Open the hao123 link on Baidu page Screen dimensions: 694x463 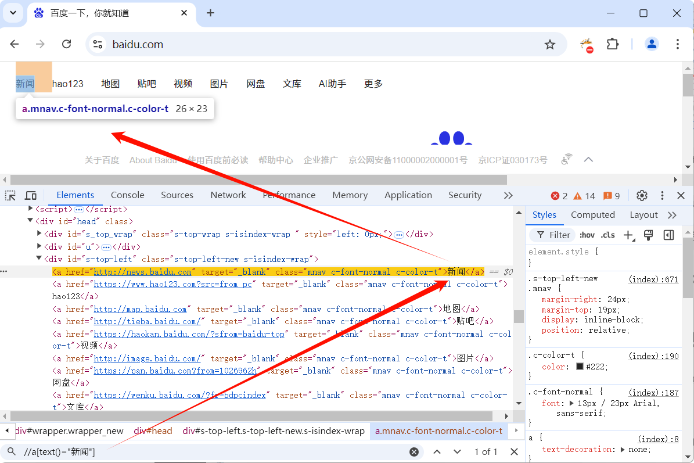pos(68,84)
